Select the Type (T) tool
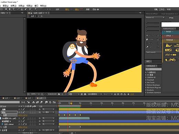Image resolution: width=179 pixels, height=134 pixels. [14, 9]
